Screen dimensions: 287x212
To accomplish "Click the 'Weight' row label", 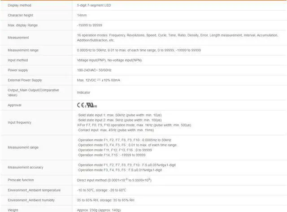I will coord(13,210).
